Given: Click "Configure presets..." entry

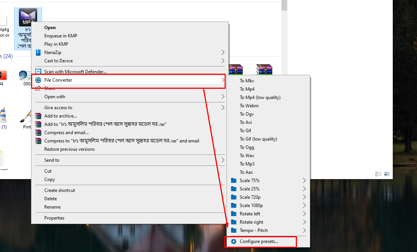Looking at the screenshot, I should click(259, 242).
